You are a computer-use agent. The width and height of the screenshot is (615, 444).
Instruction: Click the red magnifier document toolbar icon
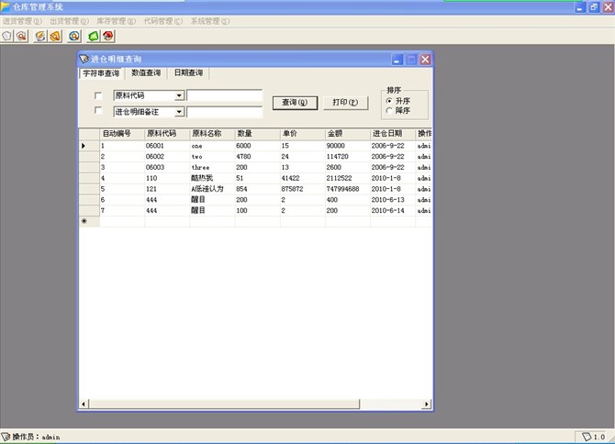coord(22,36)
